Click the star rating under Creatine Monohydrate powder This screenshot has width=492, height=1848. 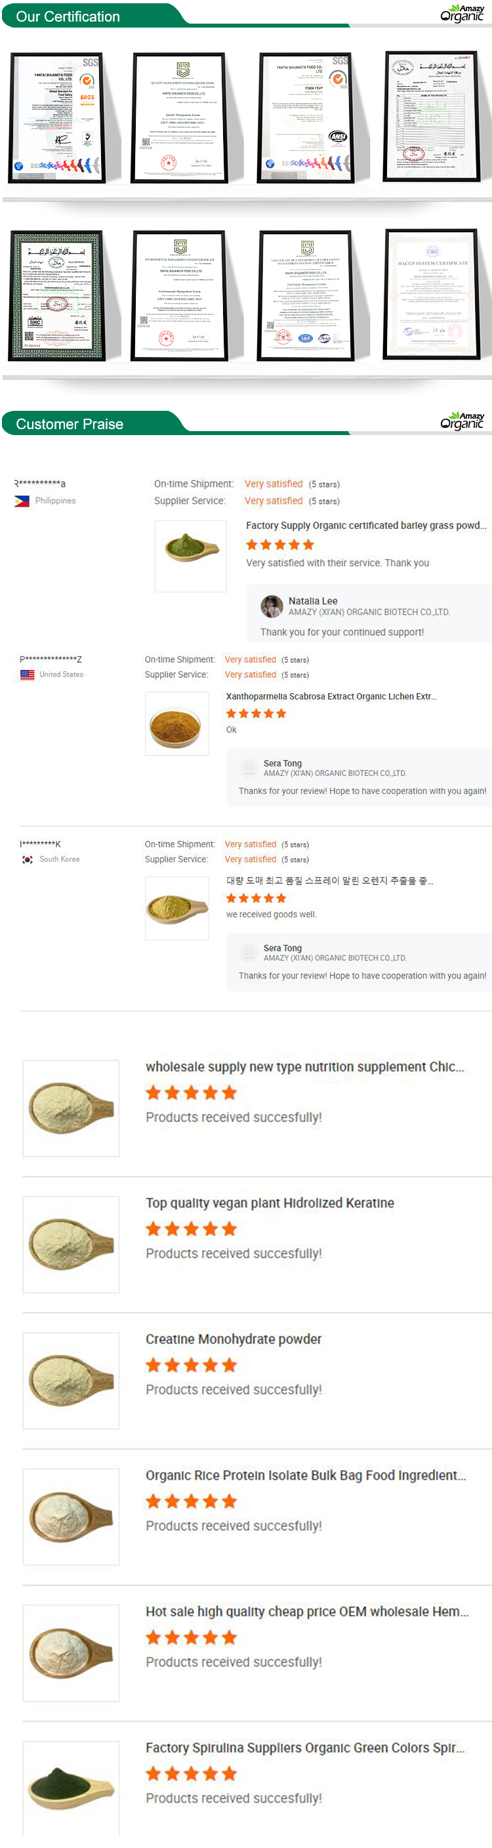pyautogui.click(x=191, y=1364)
